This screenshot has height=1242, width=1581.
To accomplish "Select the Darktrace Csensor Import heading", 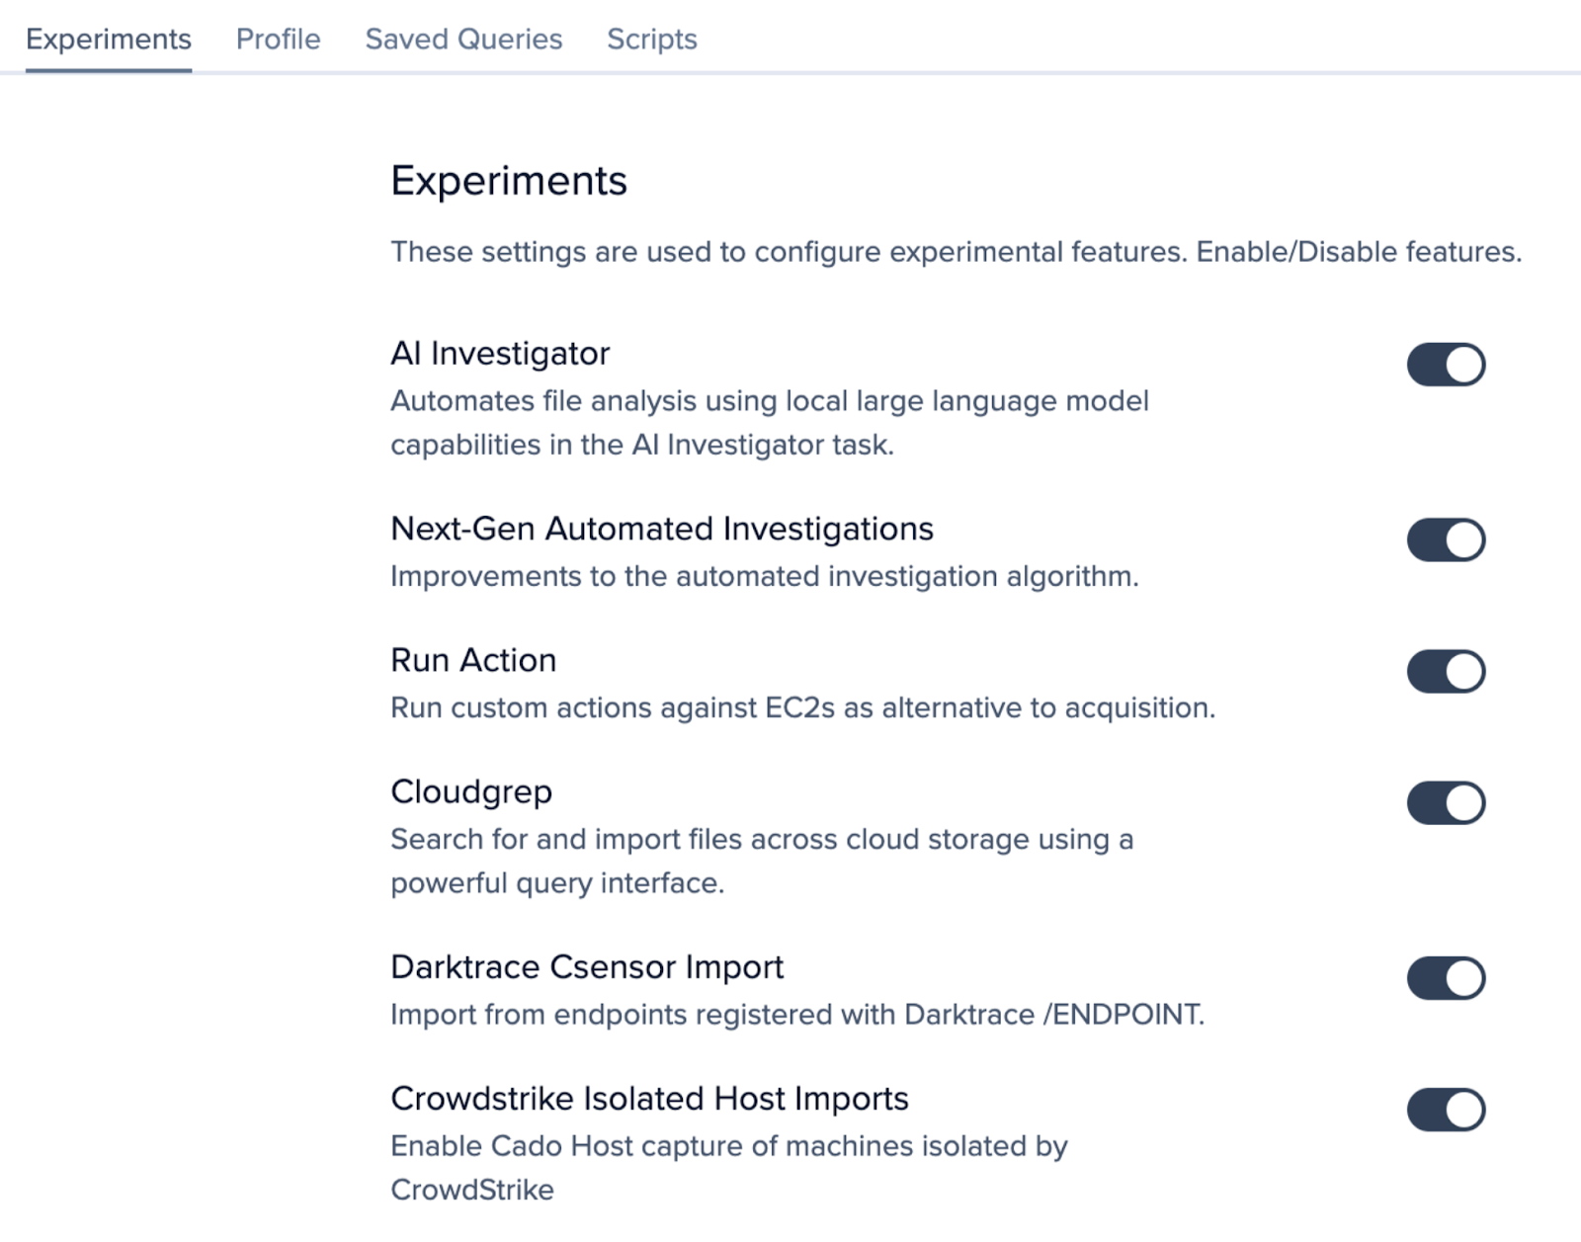I will coord(586,966).
